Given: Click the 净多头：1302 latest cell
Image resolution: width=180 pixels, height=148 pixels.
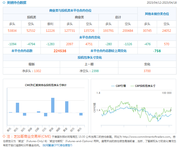Looking at the screenshot, I should tap(31, 71).
